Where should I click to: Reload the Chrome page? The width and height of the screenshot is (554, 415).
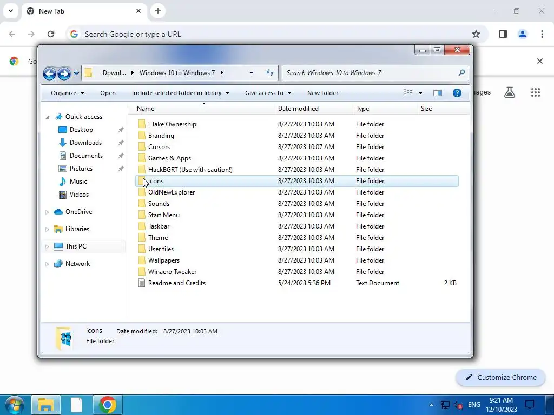(x=51, y=34)
